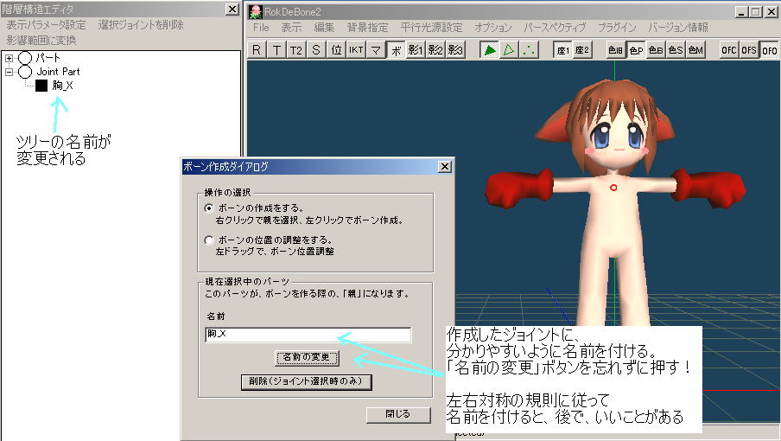Click the 影1 influence toolbar button
Screen dimensions: 781x441
coord(416,50)
